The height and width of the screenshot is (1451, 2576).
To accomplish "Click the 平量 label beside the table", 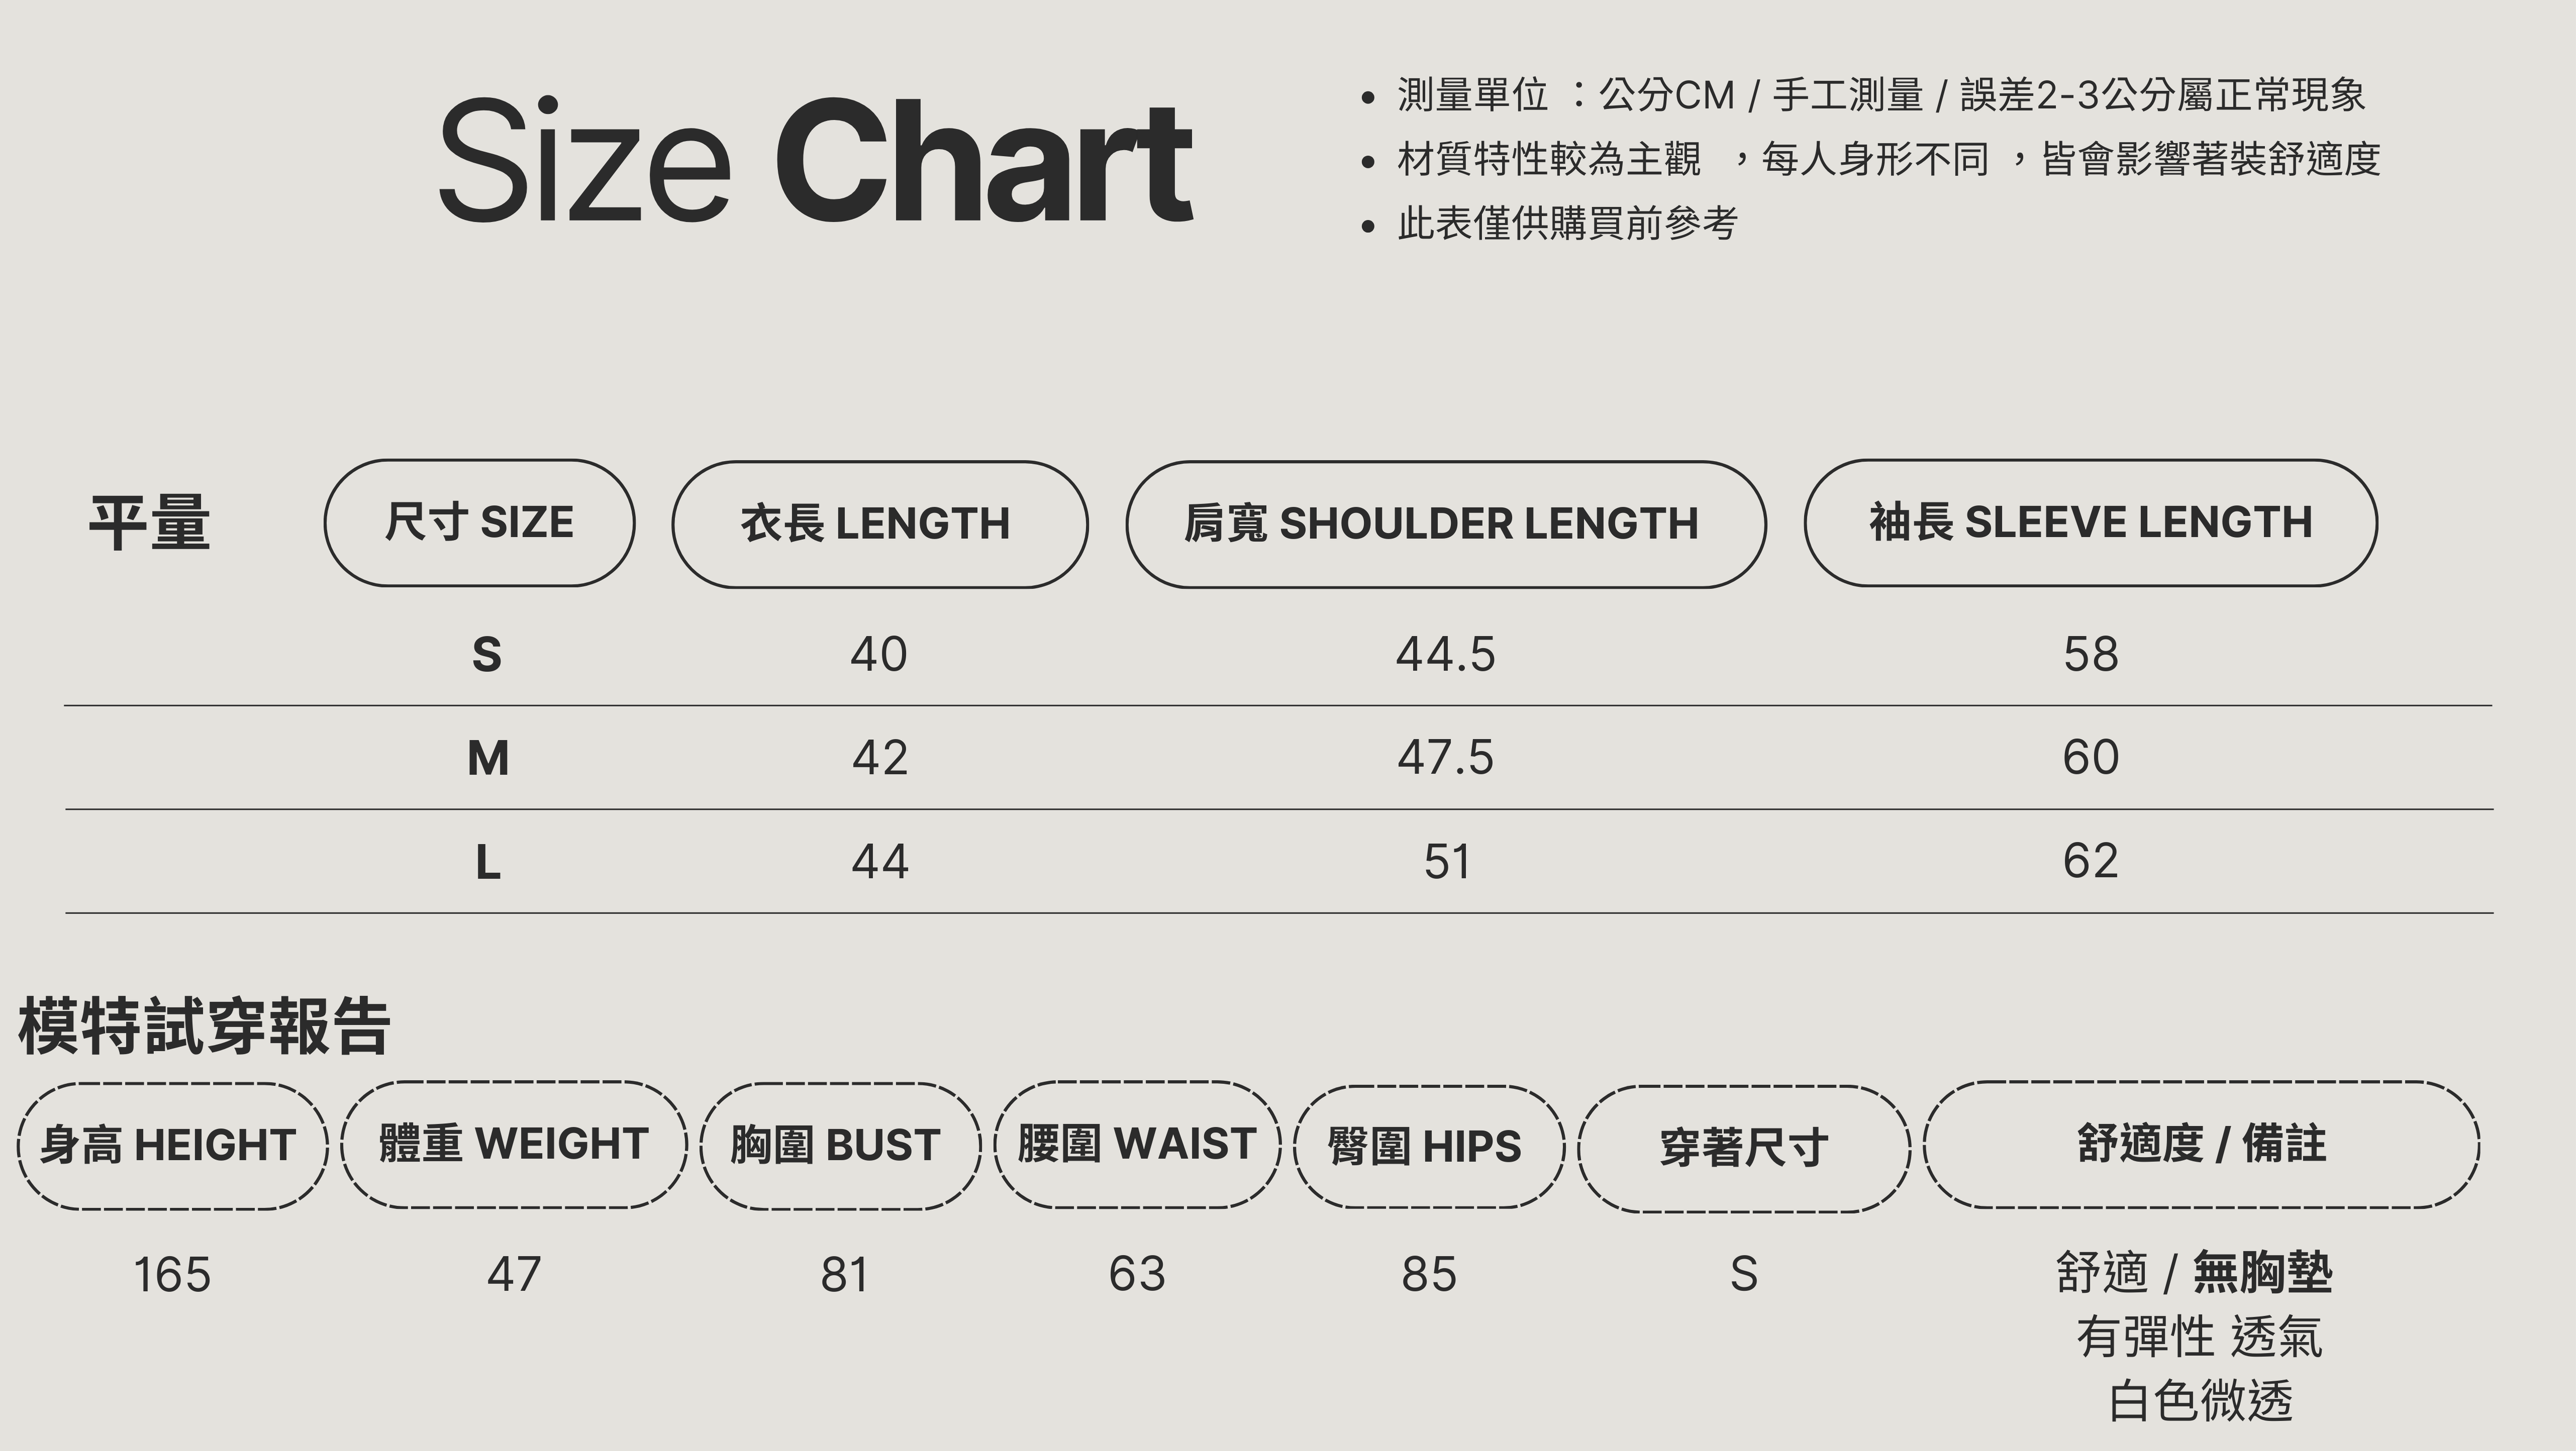I will pyautogui.click(x=150, y=523).
